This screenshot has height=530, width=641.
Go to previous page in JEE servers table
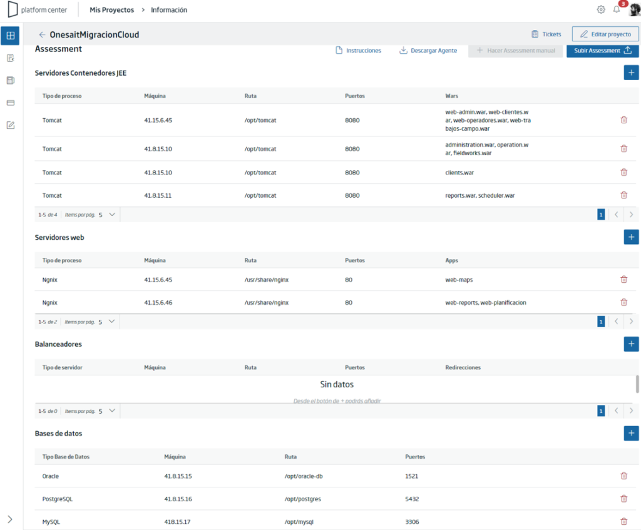[x=616, y=215]
